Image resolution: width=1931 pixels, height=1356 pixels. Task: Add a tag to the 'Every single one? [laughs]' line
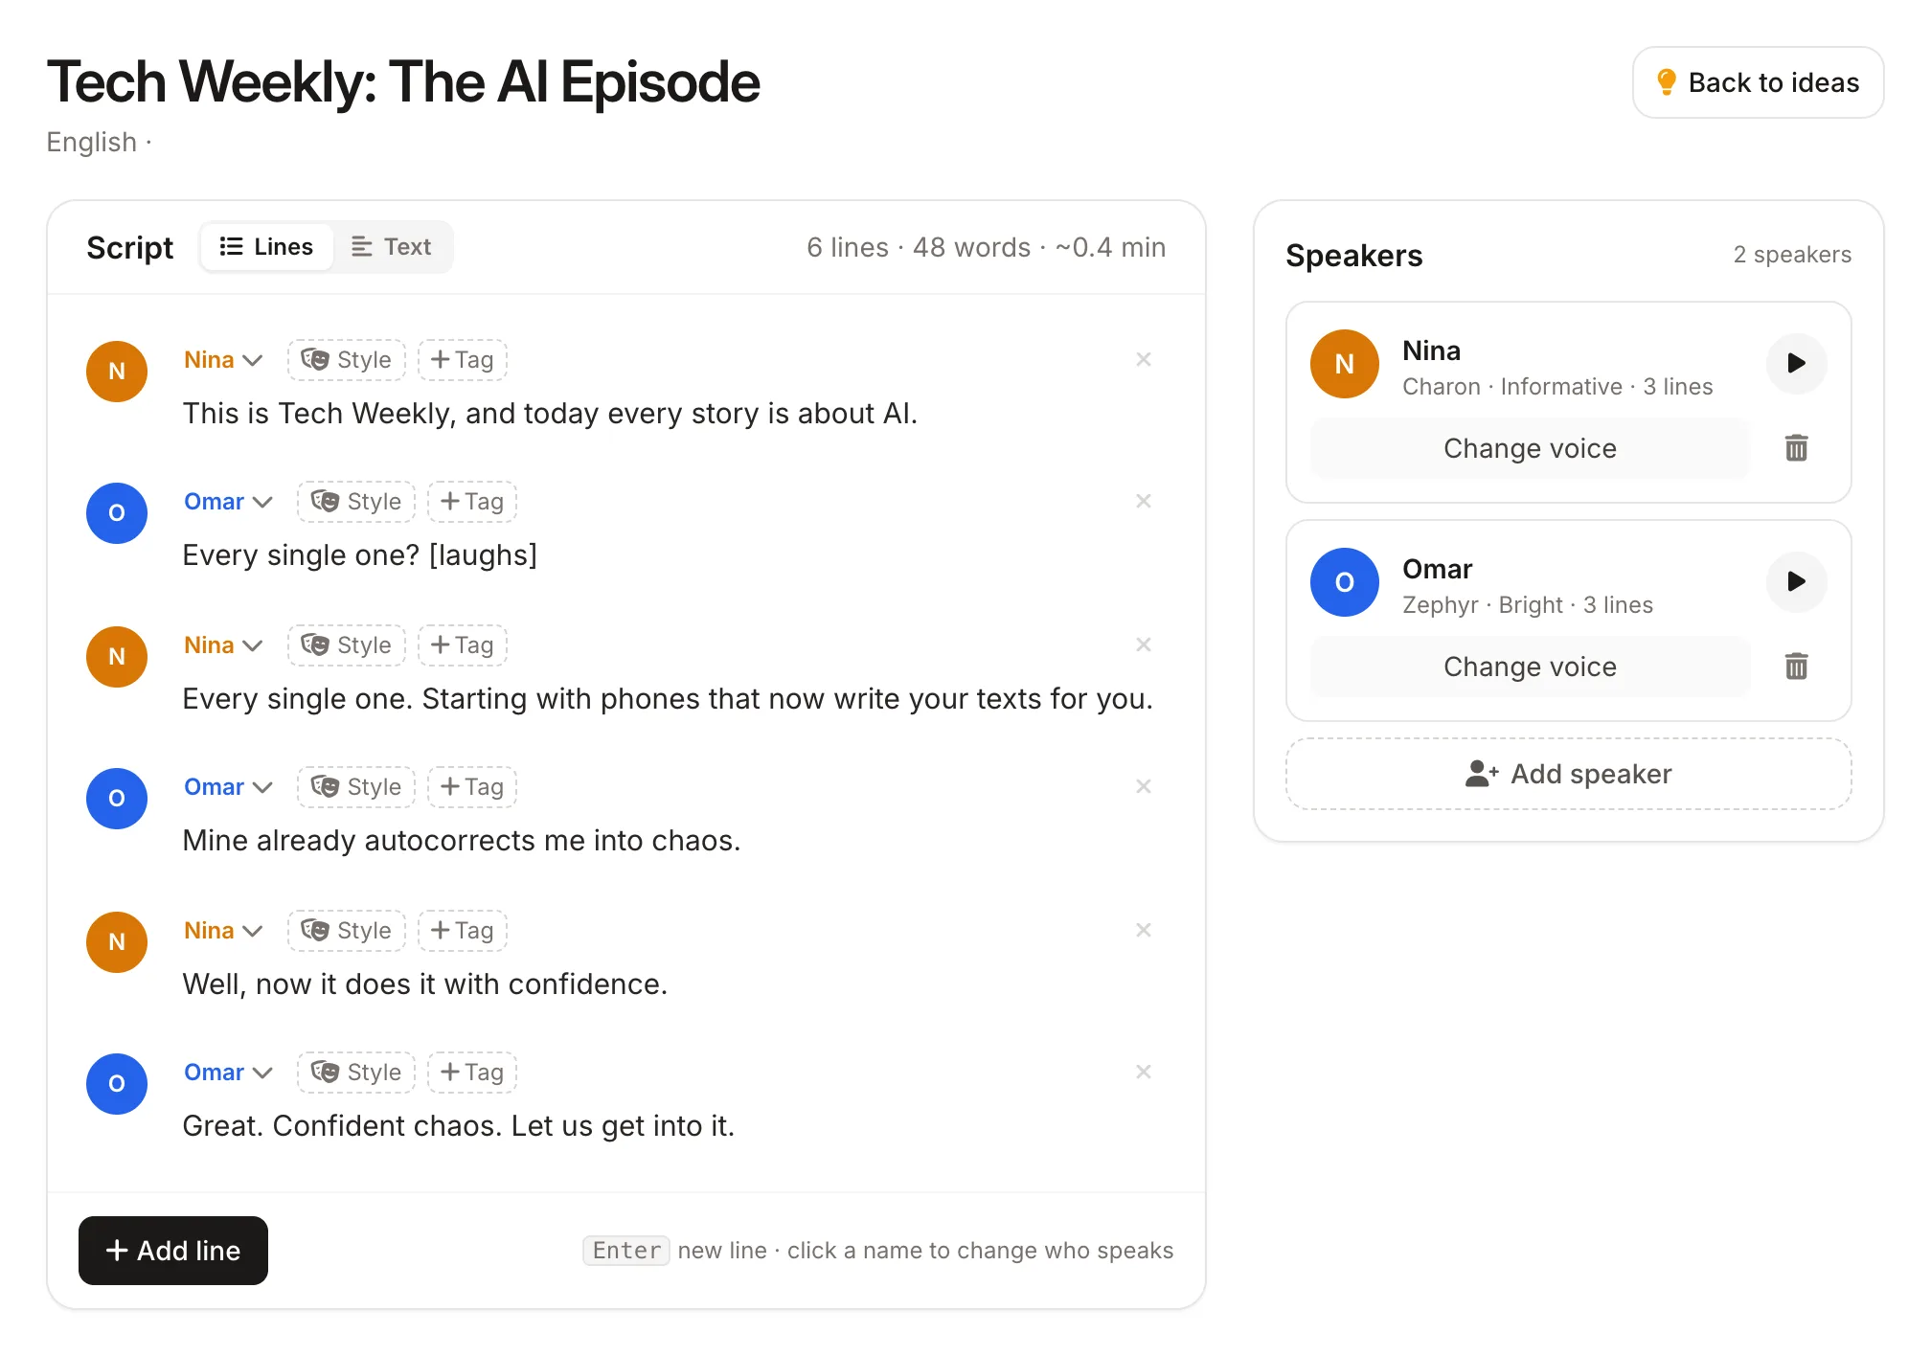472,502
